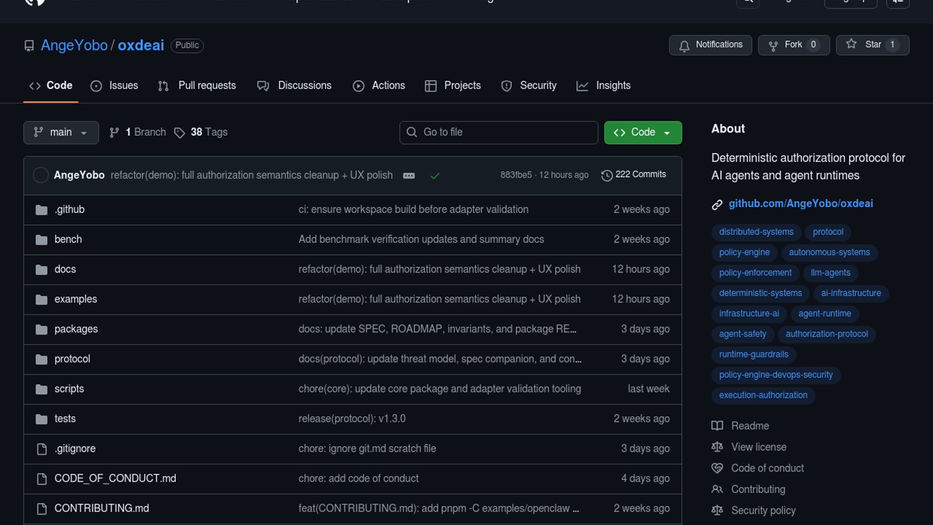Open the Pull requests tab
This screenshot has width=933, height=525.
[x=197, y=86]
